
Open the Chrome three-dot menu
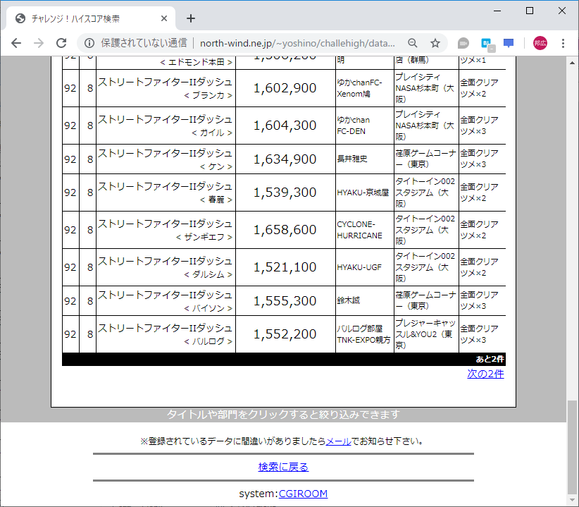point(563,43)
